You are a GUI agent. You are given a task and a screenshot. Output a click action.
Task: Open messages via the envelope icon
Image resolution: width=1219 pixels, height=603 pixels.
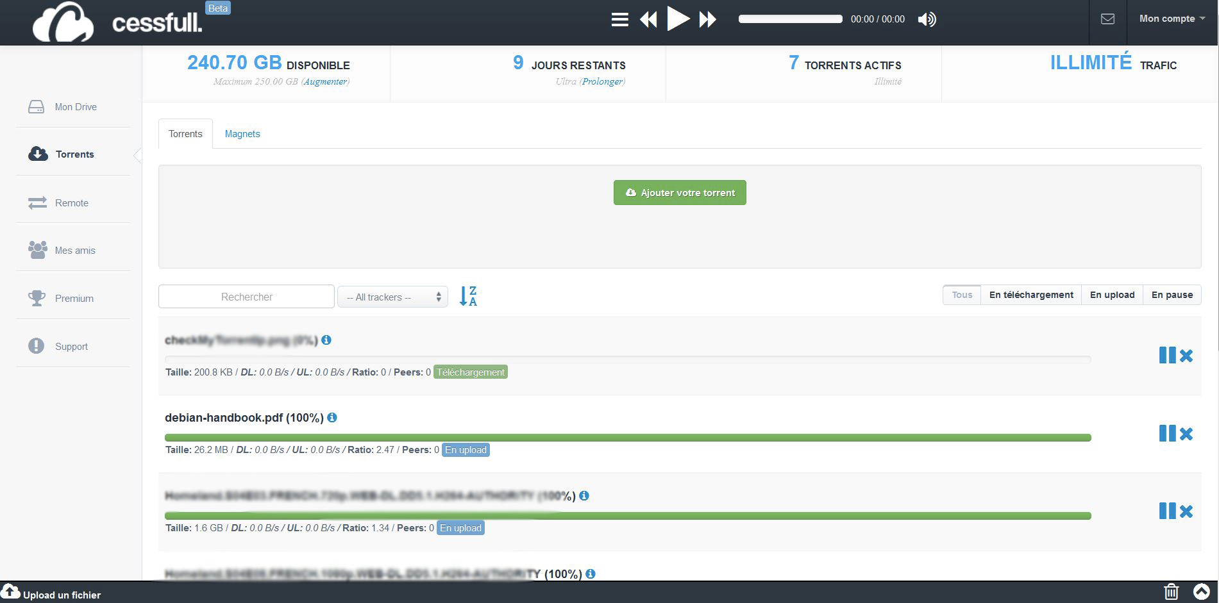point(1107,19)
